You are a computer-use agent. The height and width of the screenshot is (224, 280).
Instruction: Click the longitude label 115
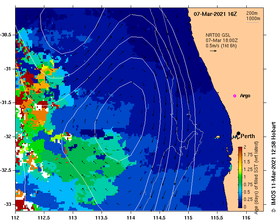[x=188, y=218]
